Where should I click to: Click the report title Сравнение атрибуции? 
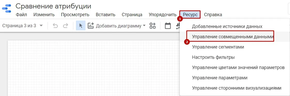click(53, 6)
